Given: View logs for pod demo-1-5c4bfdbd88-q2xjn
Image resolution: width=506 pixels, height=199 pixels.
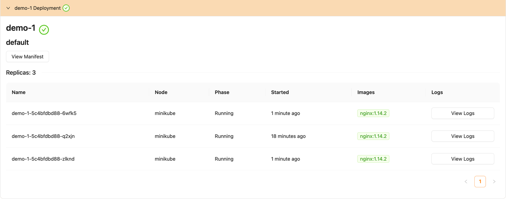Looking at the screenshot, I should (462, 136).
